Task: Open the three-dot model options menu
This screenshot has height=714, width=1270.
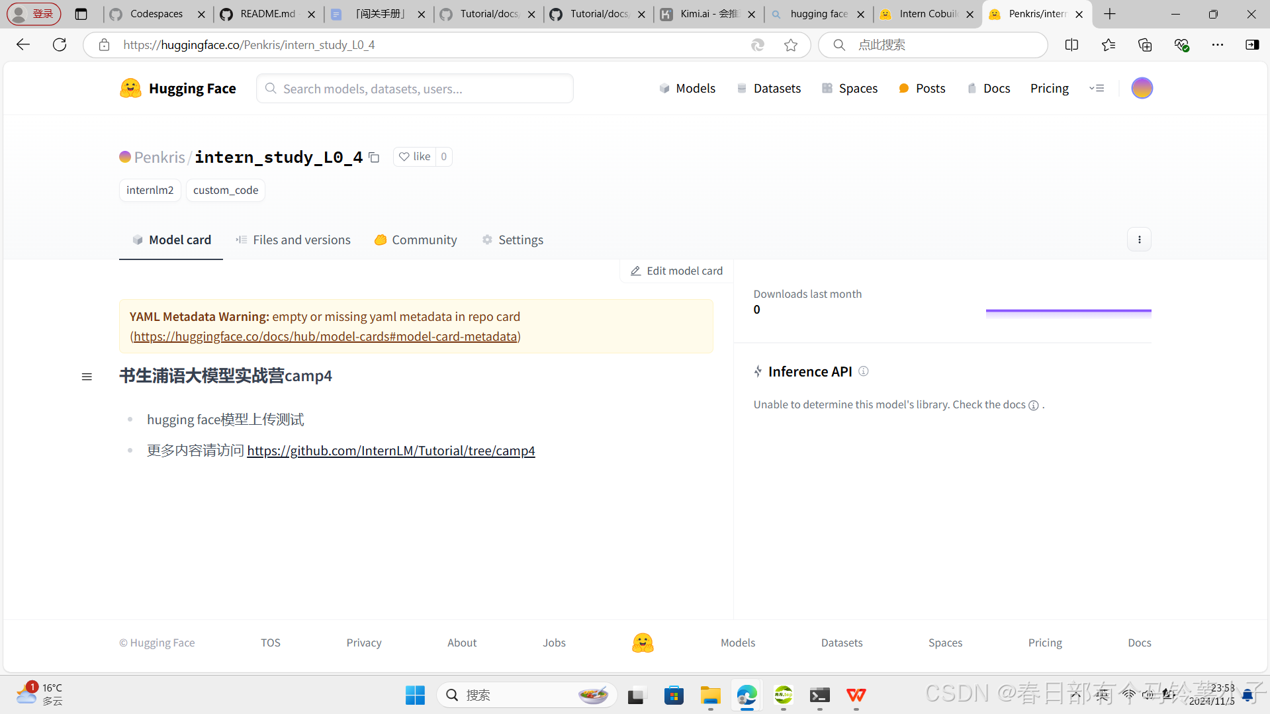Action: [x=1139, y=240]
